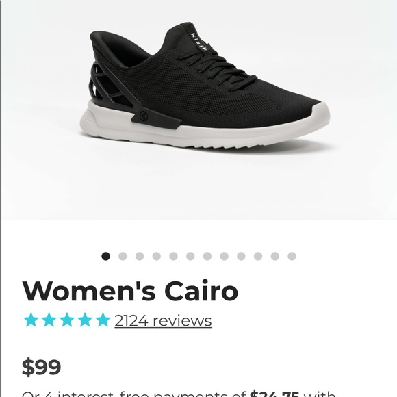
Task: Go to the sixth carousel dot
Action: click(190, 256)
